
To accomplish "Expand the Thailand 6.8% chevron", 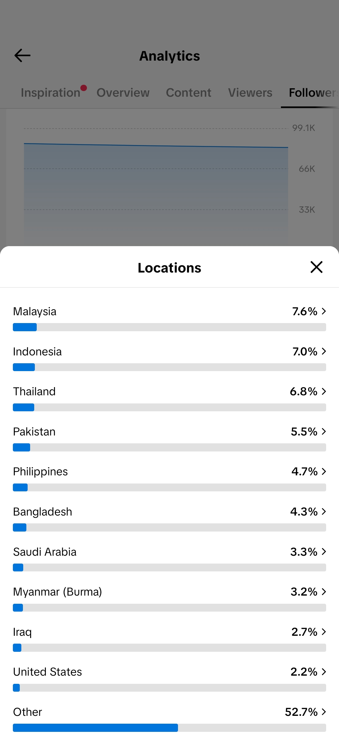I will coord(324,392).
